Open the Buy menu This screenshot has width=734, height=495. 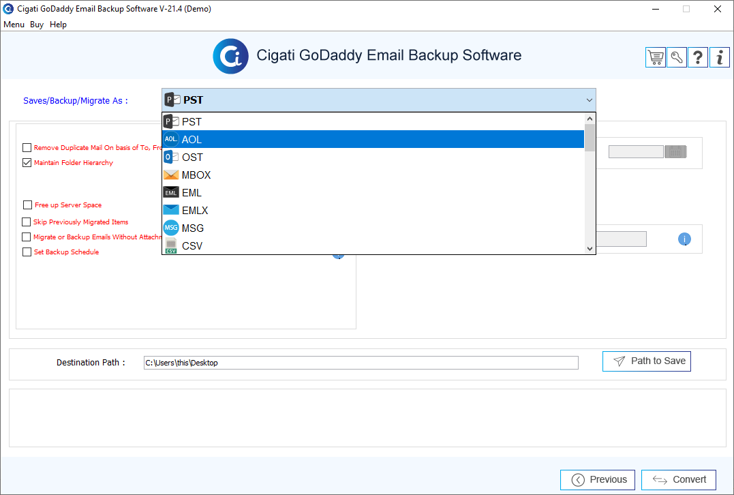37,25
